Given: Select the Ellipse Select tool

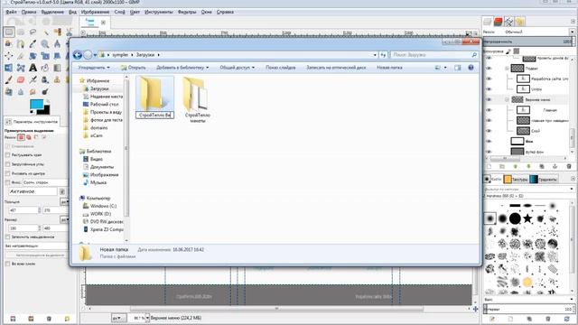Looking at the screenshot, I should click(x=21, y=32).
